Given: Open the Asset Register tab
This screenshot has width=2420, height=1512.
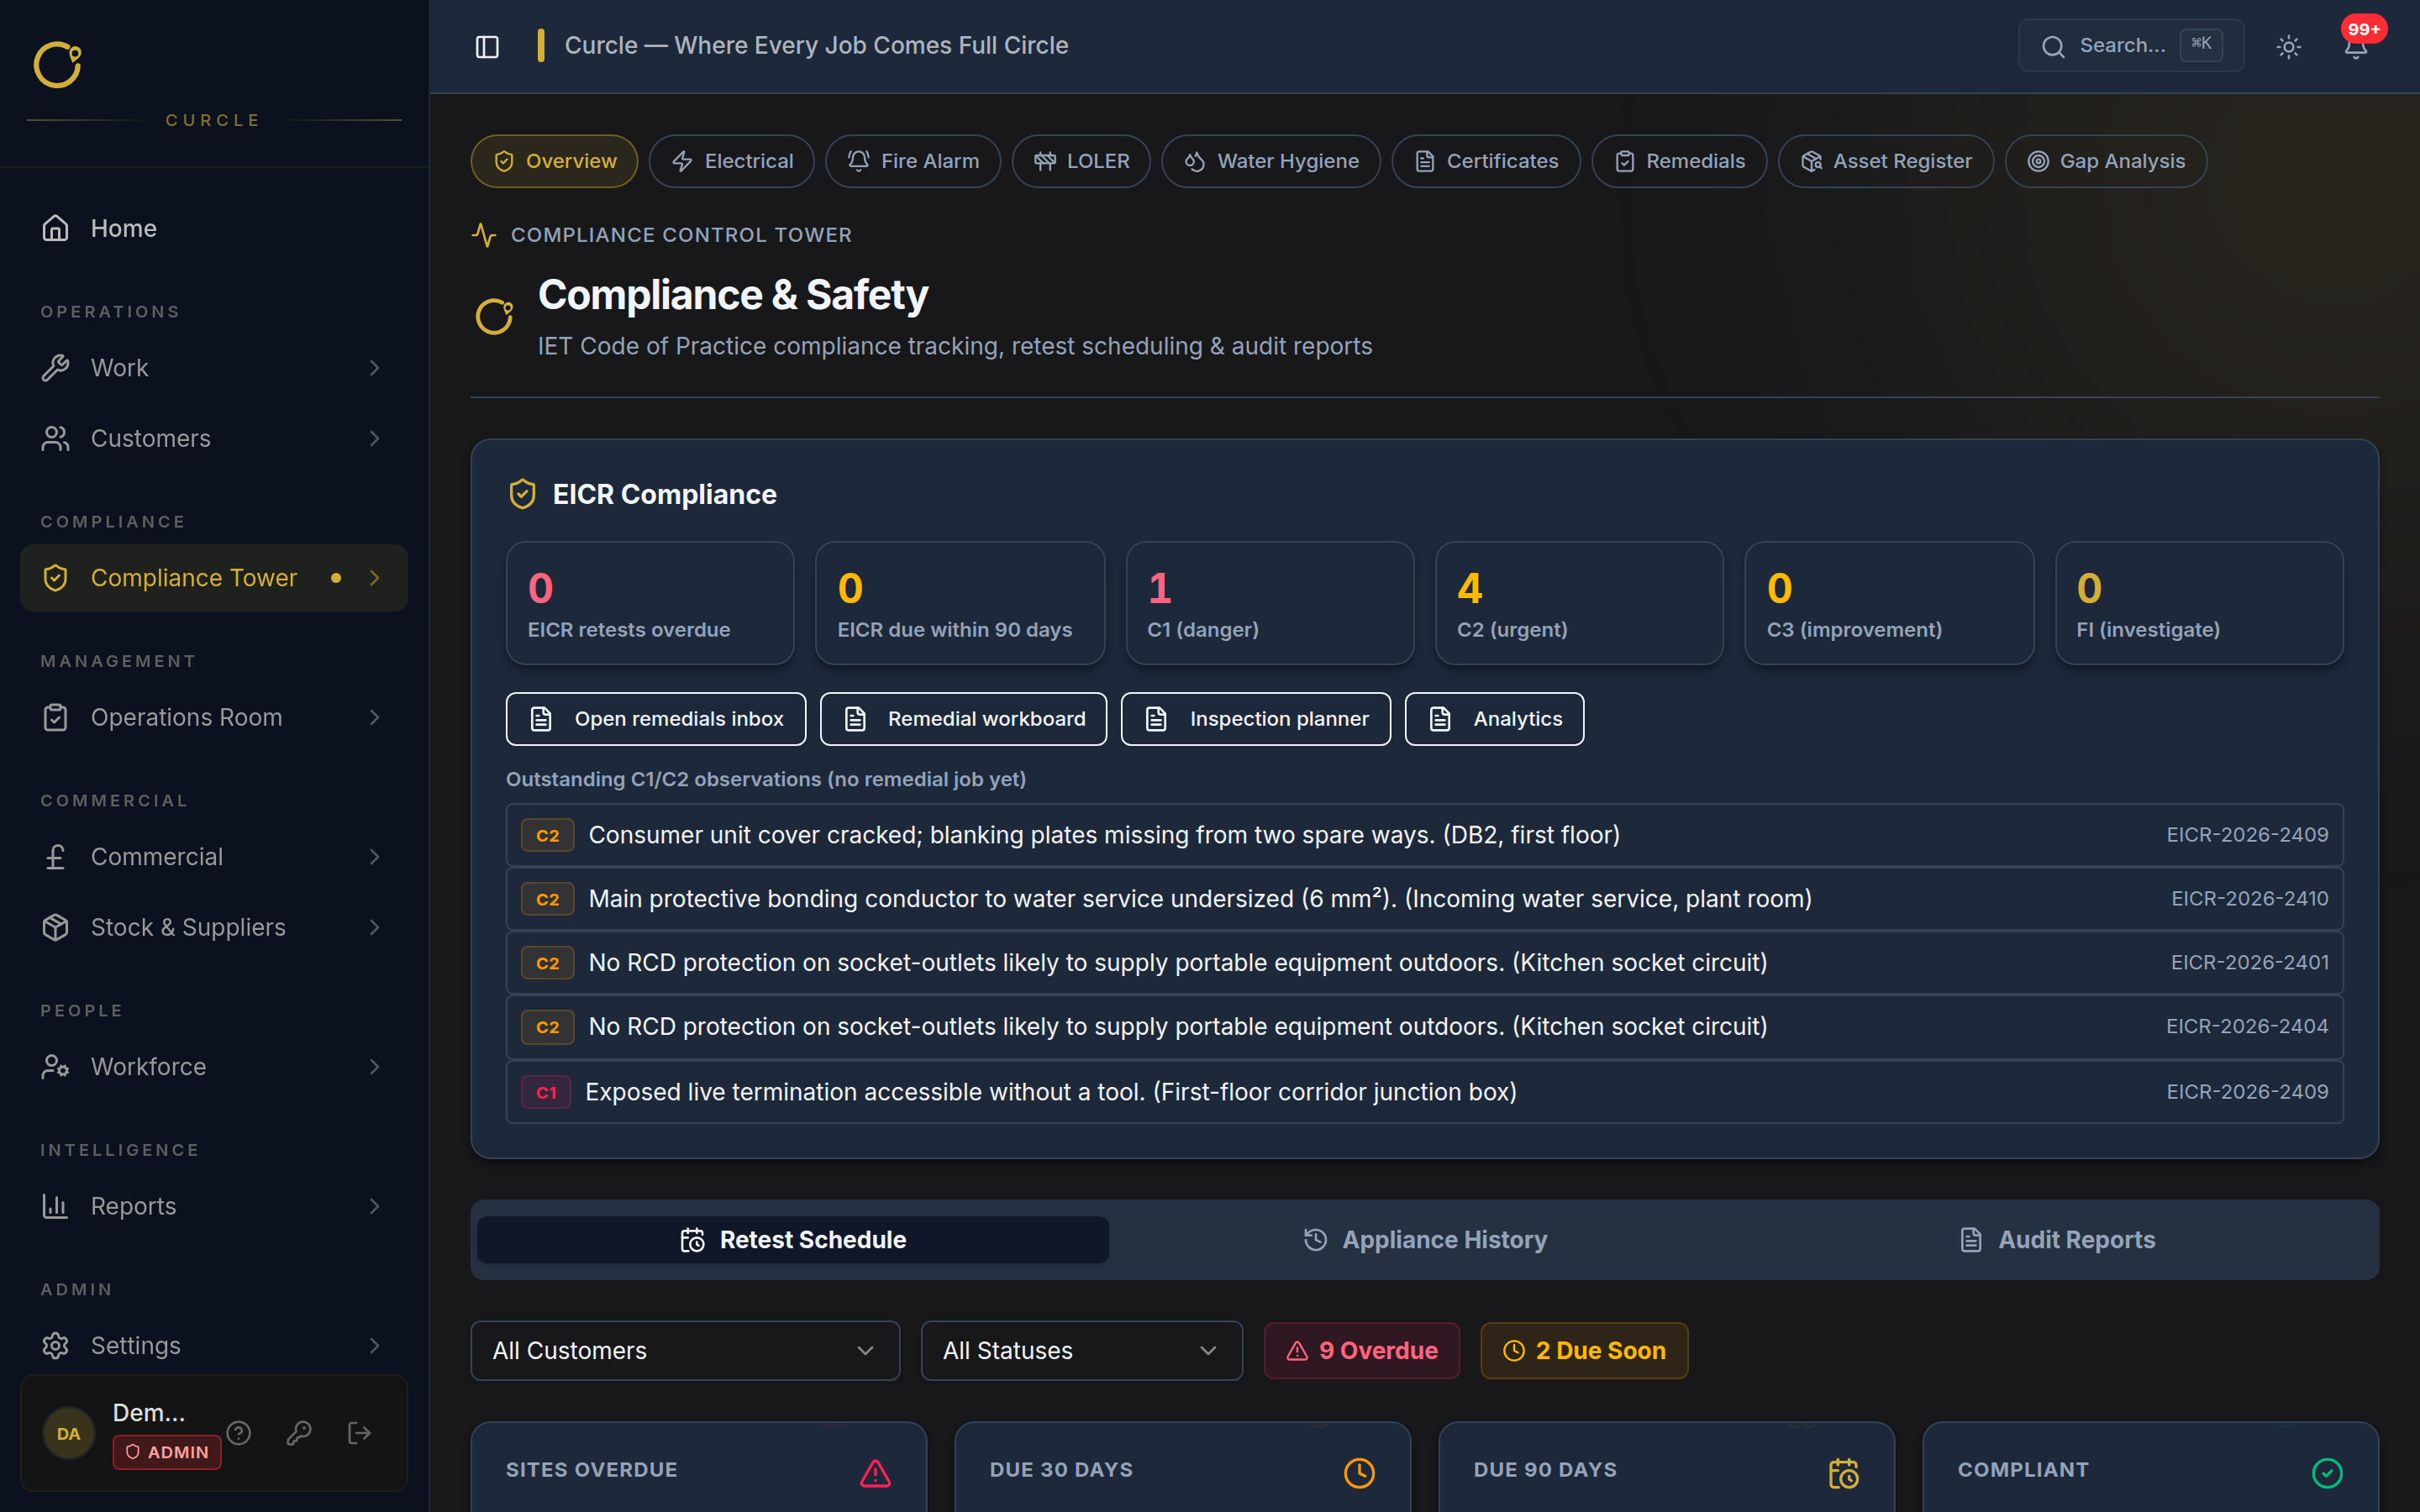Looking at the screenshot, I should pyautogui.click(x=1886, y=161).
